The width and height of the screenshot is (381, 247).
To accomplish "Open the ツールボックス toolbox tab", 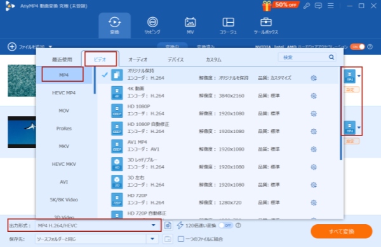I will [266, 25].
